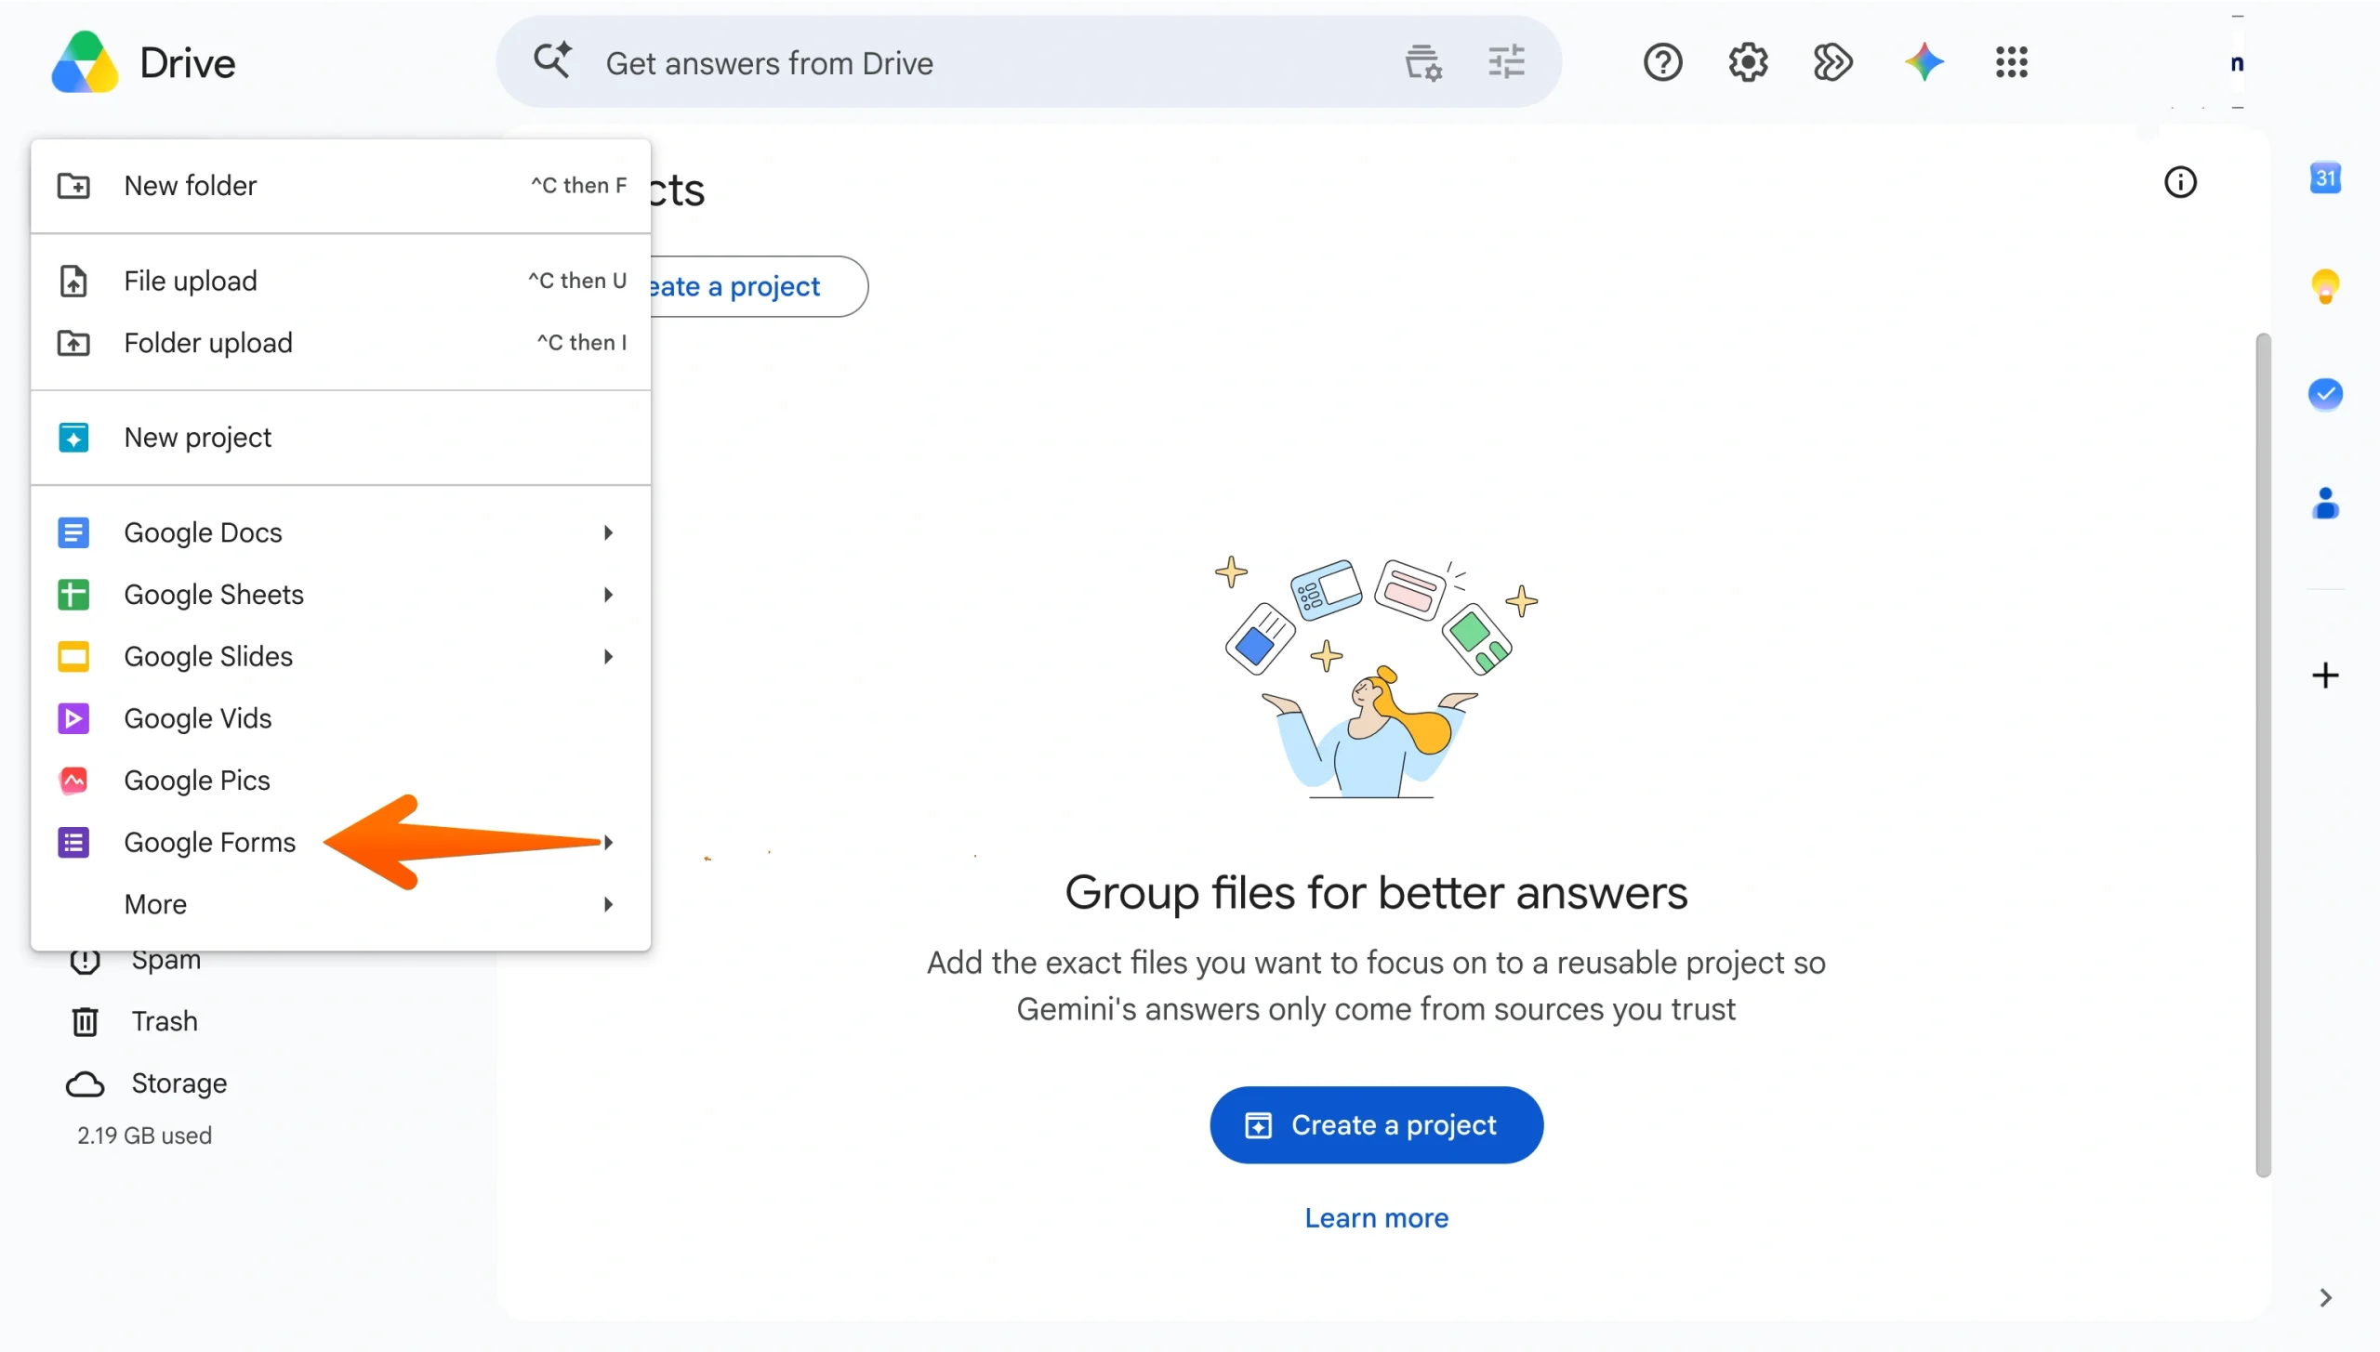Open advanced search filter options icon
Viewport: 2380px width, 1352px height.
pos(1506,62)
